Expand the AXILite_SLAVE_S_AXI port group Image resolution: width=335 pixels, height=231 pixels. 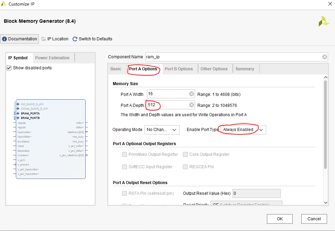pos(18,109)
